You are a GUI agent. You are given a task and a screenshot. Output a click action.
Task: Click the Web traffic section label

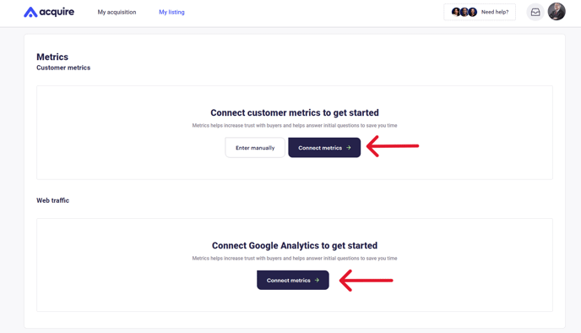(x=52, y=200)
